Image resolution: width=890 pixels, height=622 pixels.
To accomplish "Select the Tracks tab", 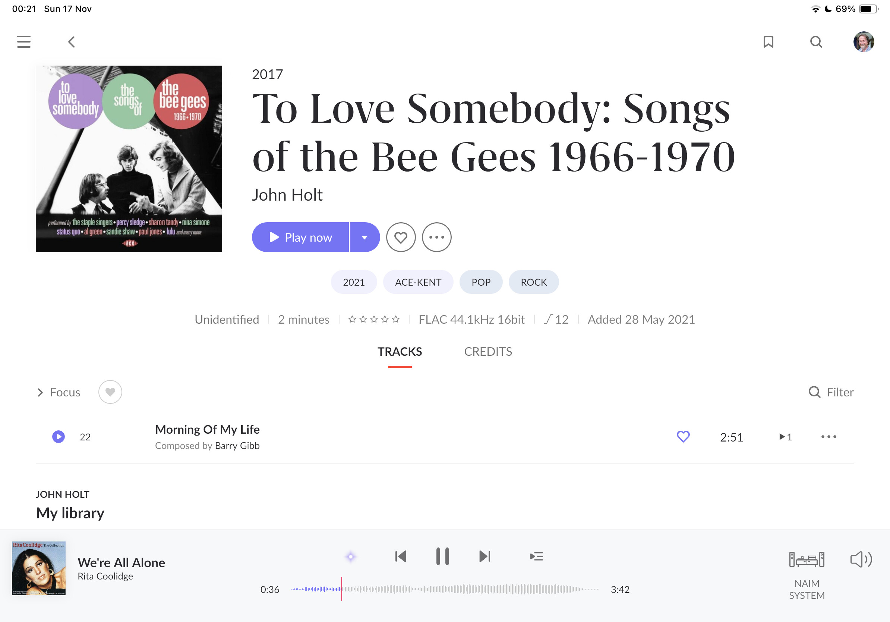I will 400,351.
